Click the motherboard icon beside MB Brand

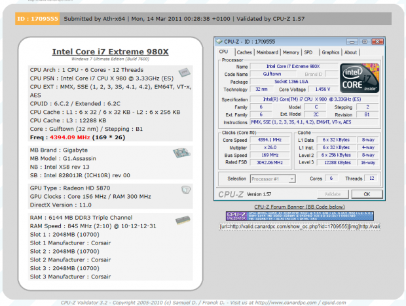(x=182, y=153)
